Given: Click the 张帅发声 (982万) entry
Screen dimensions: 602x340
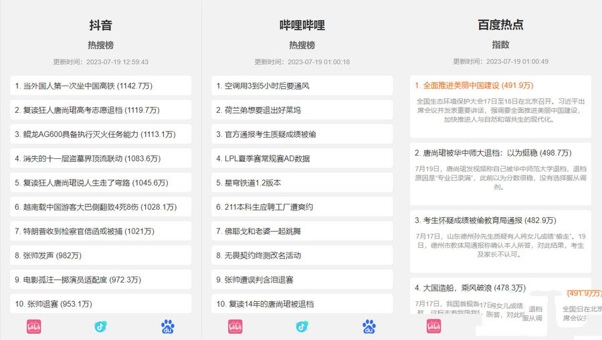Looking at the screenshot, I should point(100,255).
